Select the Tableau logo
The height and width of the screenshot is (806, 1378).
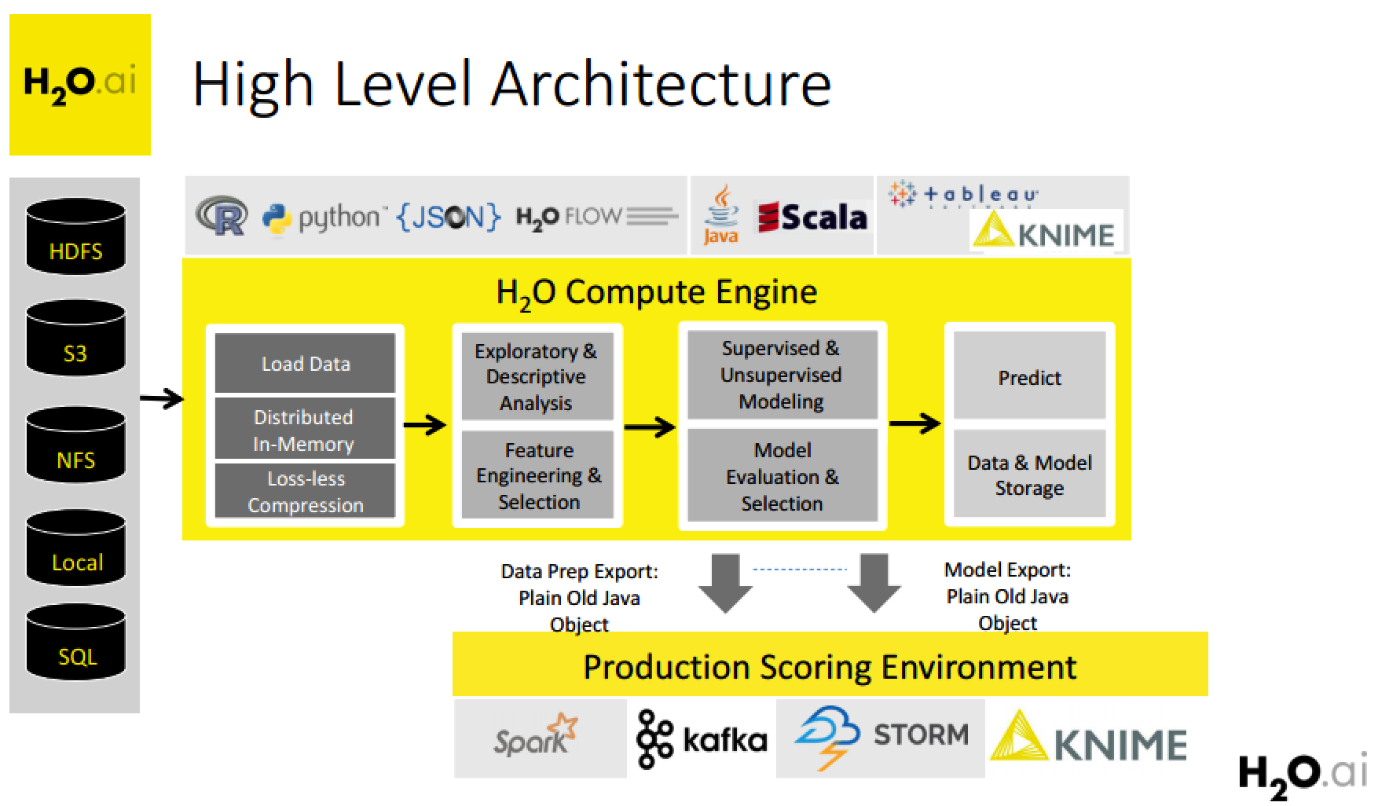tap(963, 194)
